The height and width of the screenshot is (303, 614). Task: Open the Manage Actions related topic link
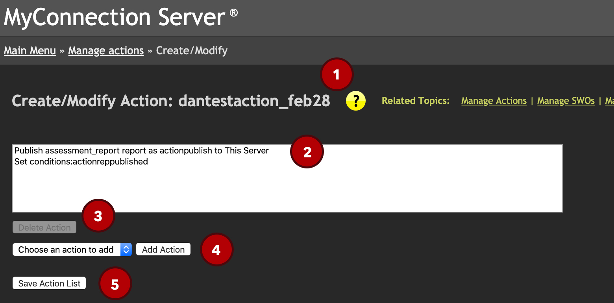[494, 101]
